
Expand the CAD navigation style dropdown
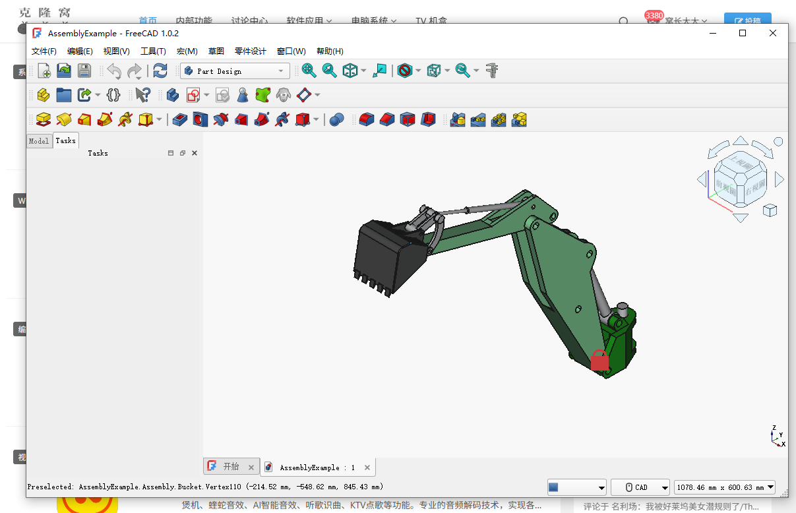640,487
